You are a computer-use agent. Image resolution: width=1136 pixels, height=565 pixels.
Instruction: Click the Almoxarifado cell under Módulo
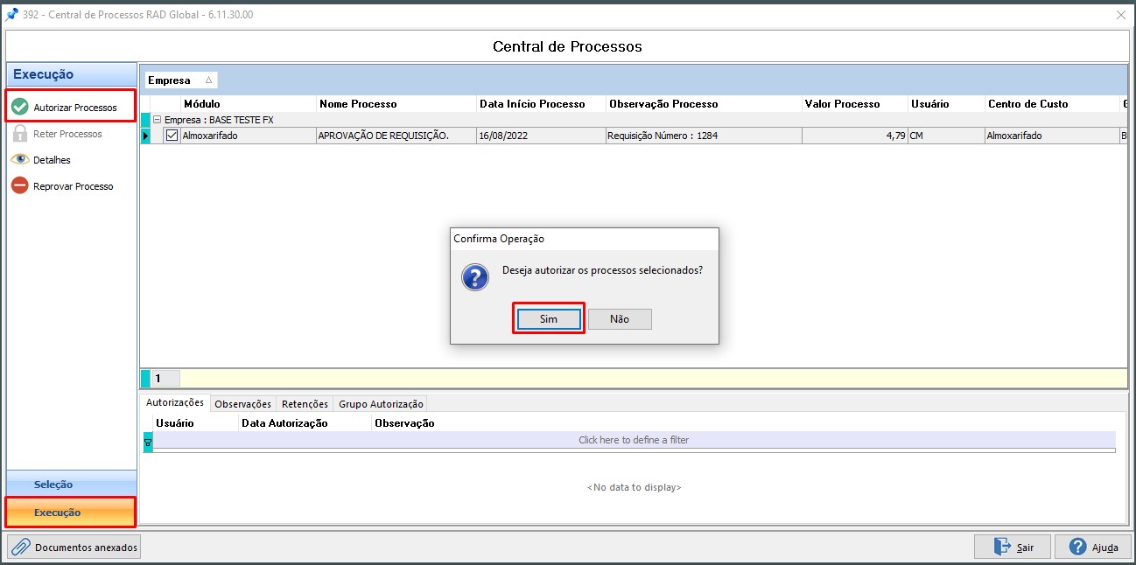coord(249,136)
